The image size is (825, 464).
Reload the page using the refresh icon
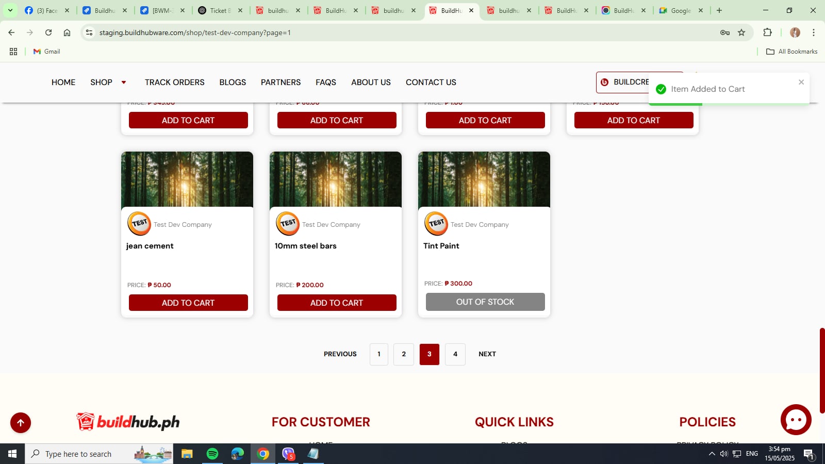[x=48, y=32]
